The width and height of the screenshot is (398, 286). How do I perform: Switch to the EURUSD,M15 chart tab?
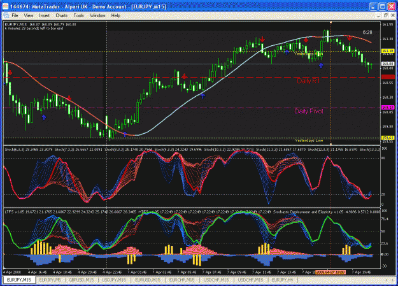[x=148, y=280]
